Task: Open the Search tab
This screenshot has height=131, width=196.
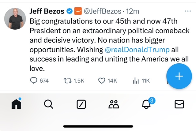Action: pos(48,105)
